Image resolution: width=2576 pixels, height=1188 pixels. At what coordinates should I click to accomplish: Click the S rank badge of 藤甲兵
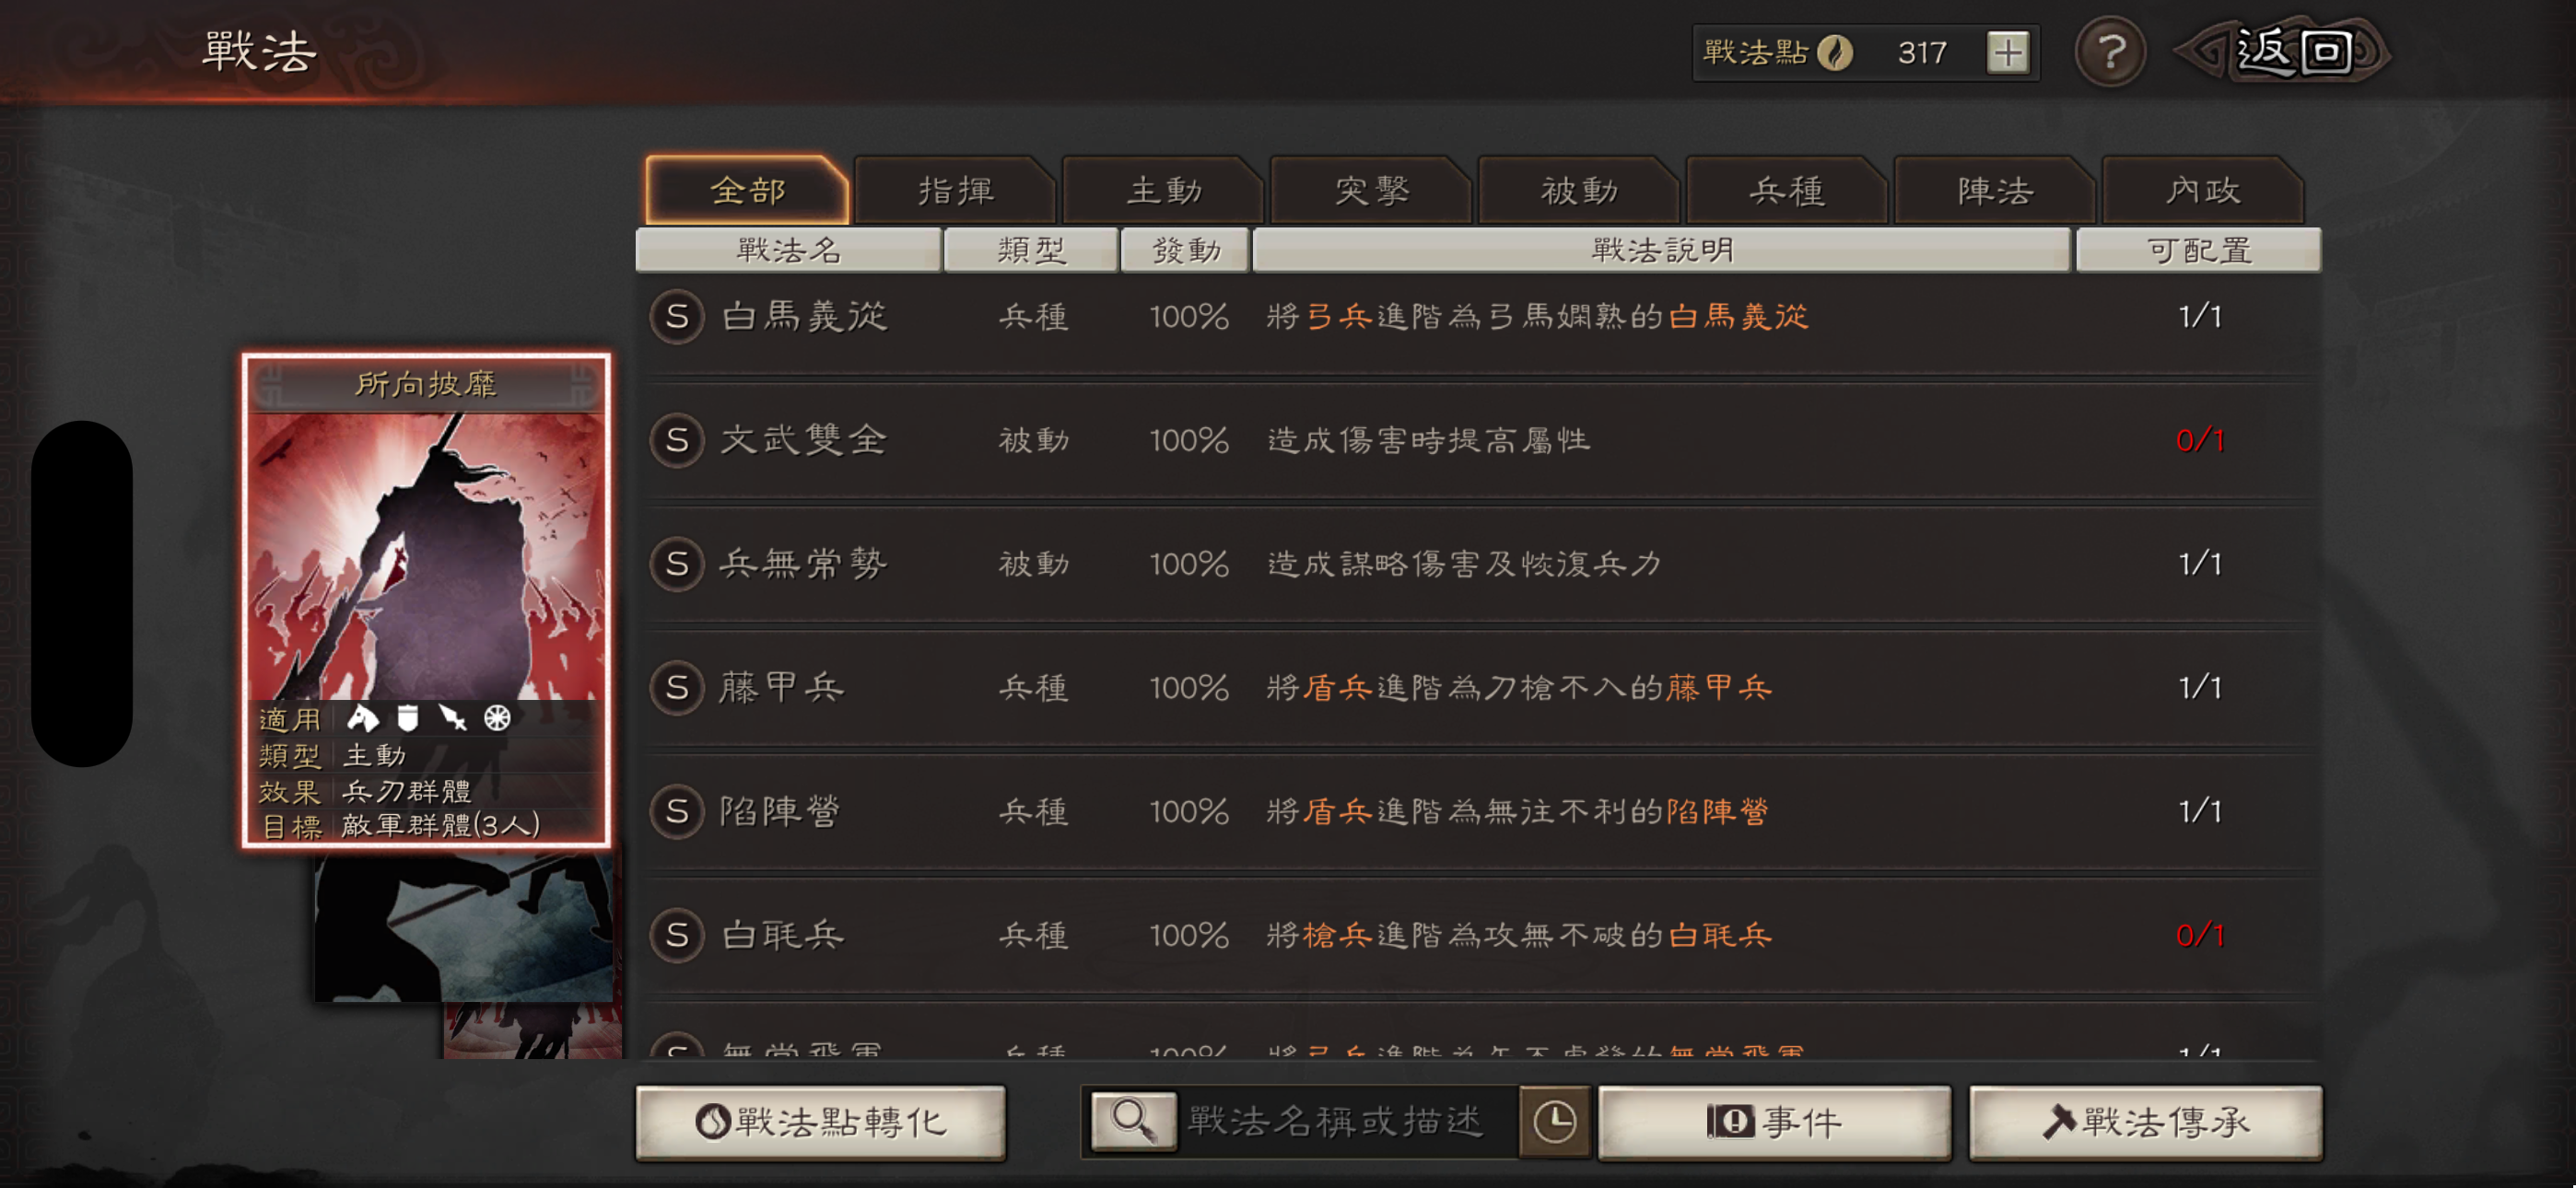coord(677,688)
